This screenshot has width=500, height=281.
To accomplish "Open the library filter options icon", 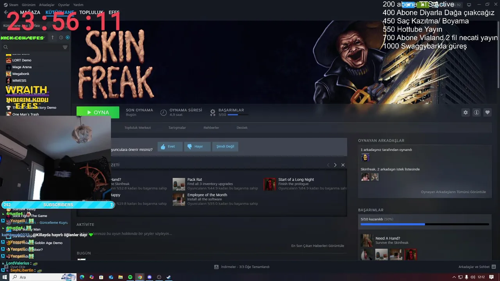I will click(x=65, y=47).
